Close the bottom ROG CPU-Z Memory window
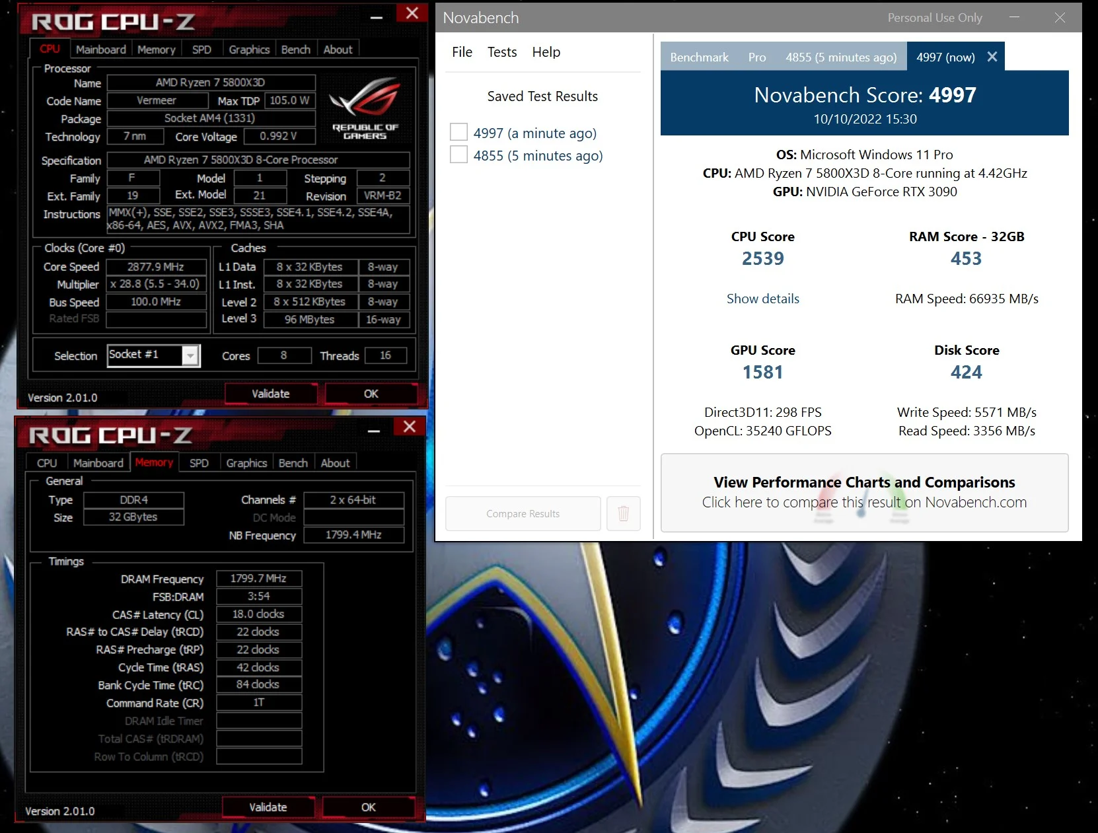The image size is (1098, 833). [410, 427]
